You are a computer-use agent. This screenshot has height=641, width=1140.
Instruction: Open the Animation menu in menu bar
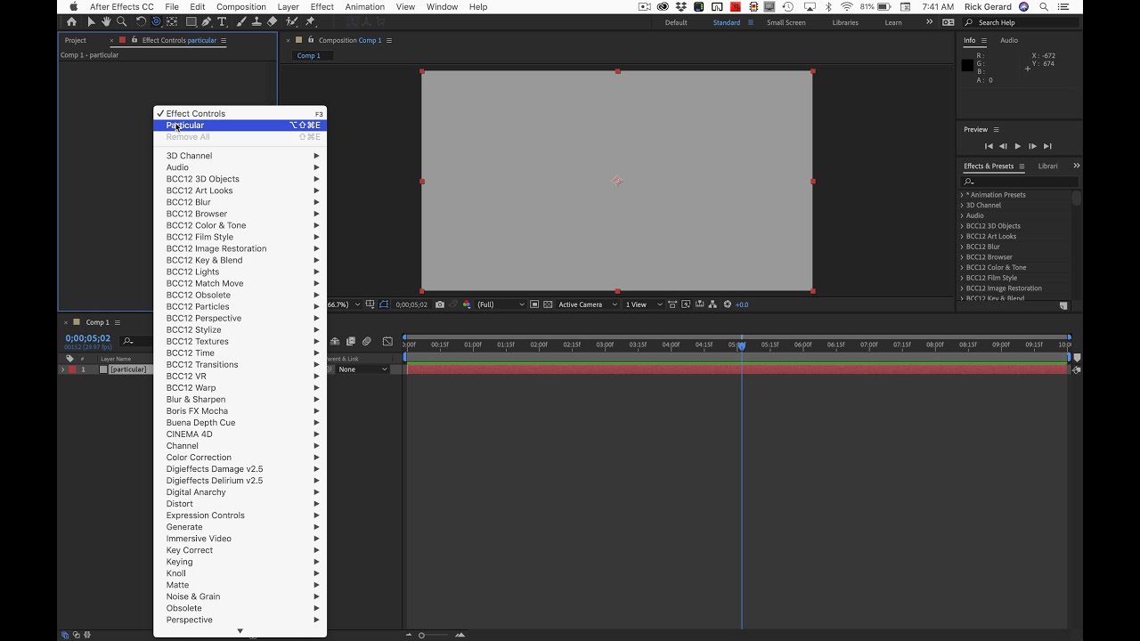pyautogui.click(x=364, y=6)
